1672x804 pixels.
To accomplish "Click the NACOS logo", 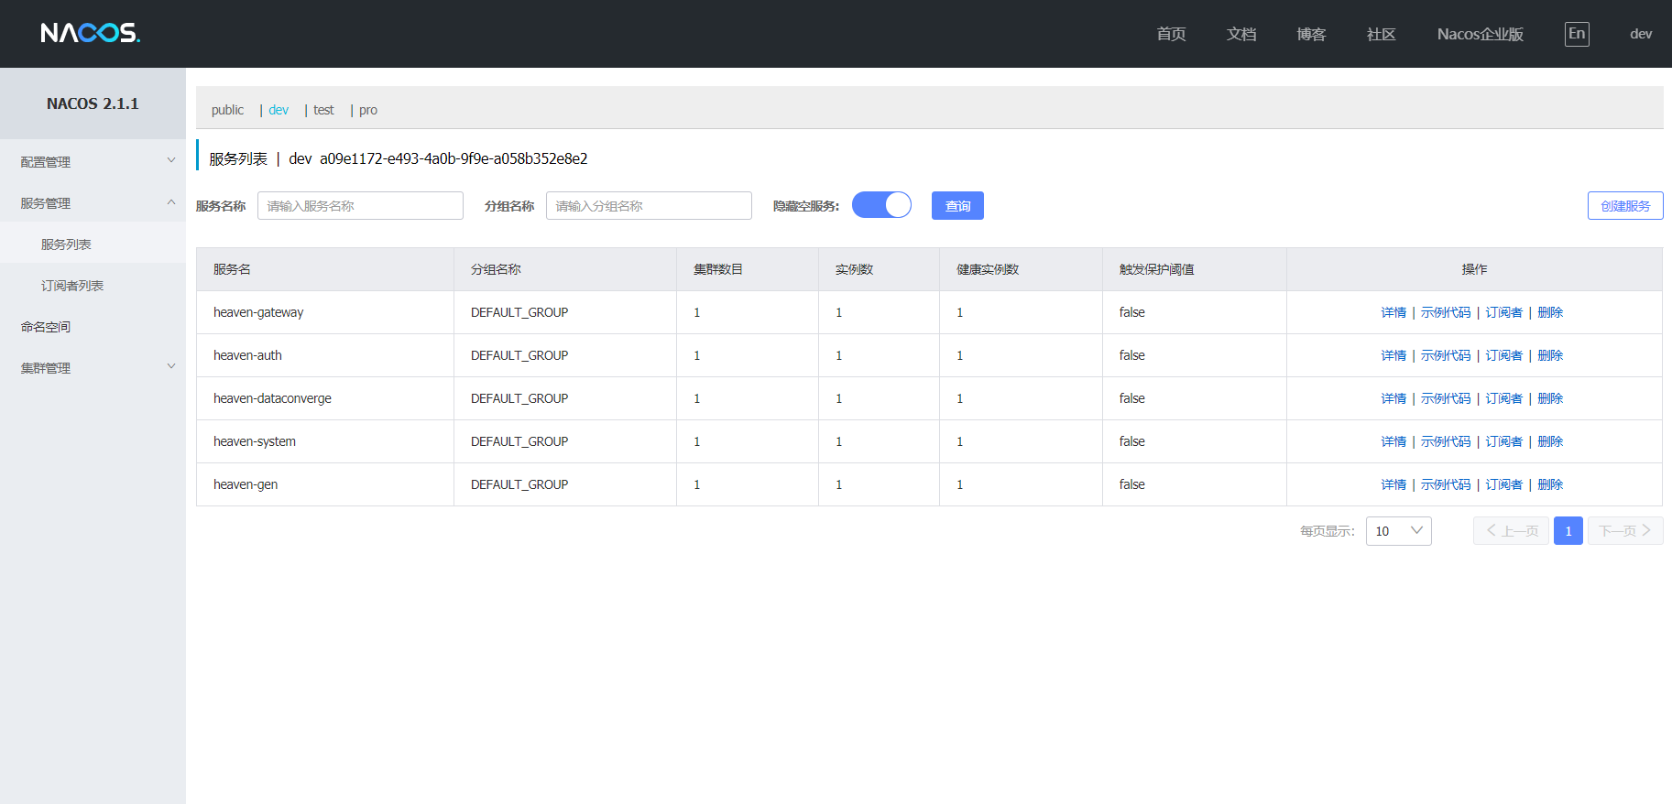I will (91, 33).
